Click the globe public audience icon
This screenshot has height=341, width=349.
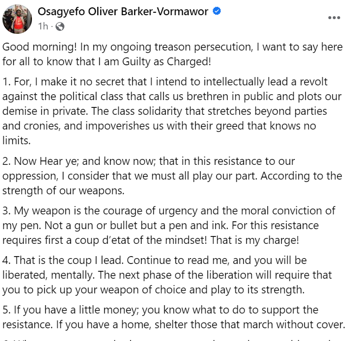pos(60,26)
